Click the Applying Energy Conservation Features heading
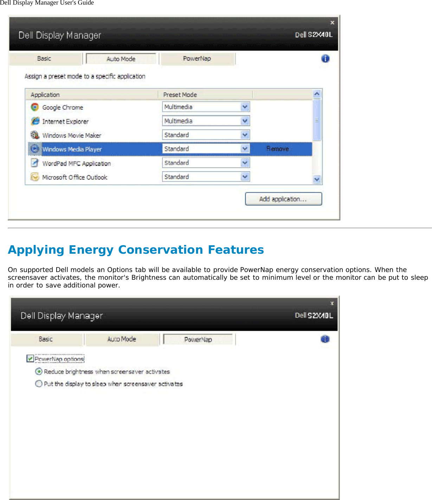 [136, 249]
